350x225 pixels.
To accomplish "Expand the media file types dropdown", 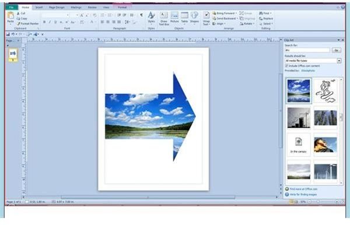I will click(339, 61).
